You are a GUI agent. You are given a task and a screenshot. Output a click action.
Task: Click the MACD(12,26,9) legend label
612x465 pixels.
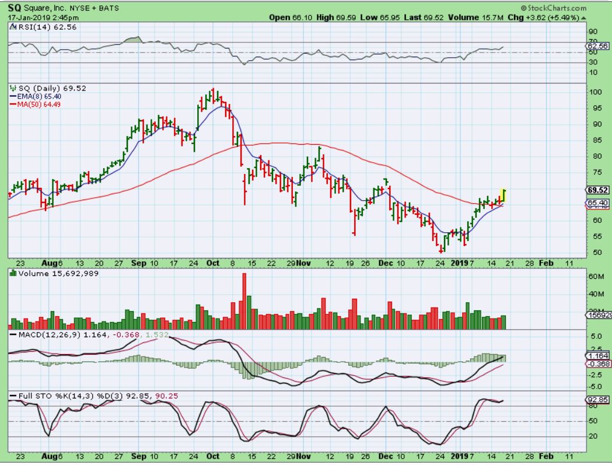(50, 334)
